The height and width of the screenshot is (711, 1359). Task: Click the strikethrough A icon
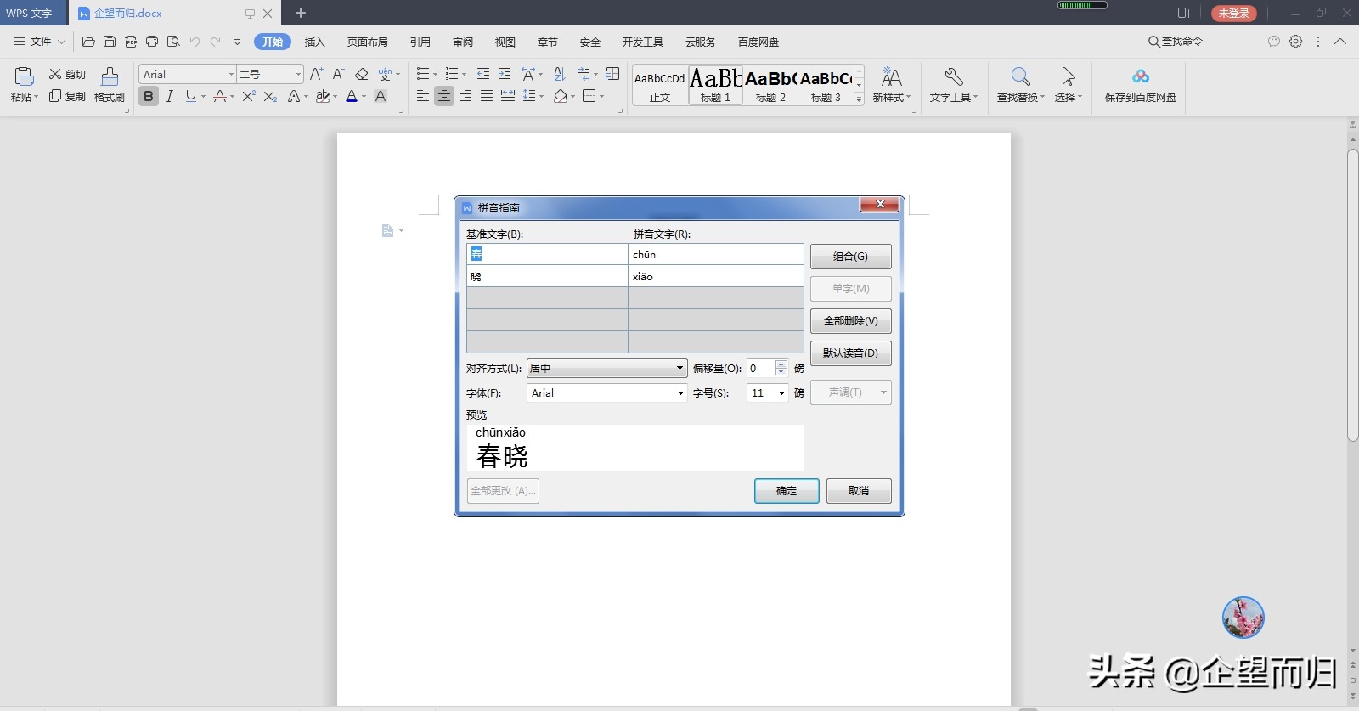click(220, 96)
